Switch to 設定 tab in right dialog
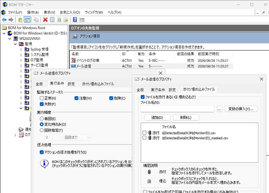This screenshot has height=193, width=269. tap(172, 90)
